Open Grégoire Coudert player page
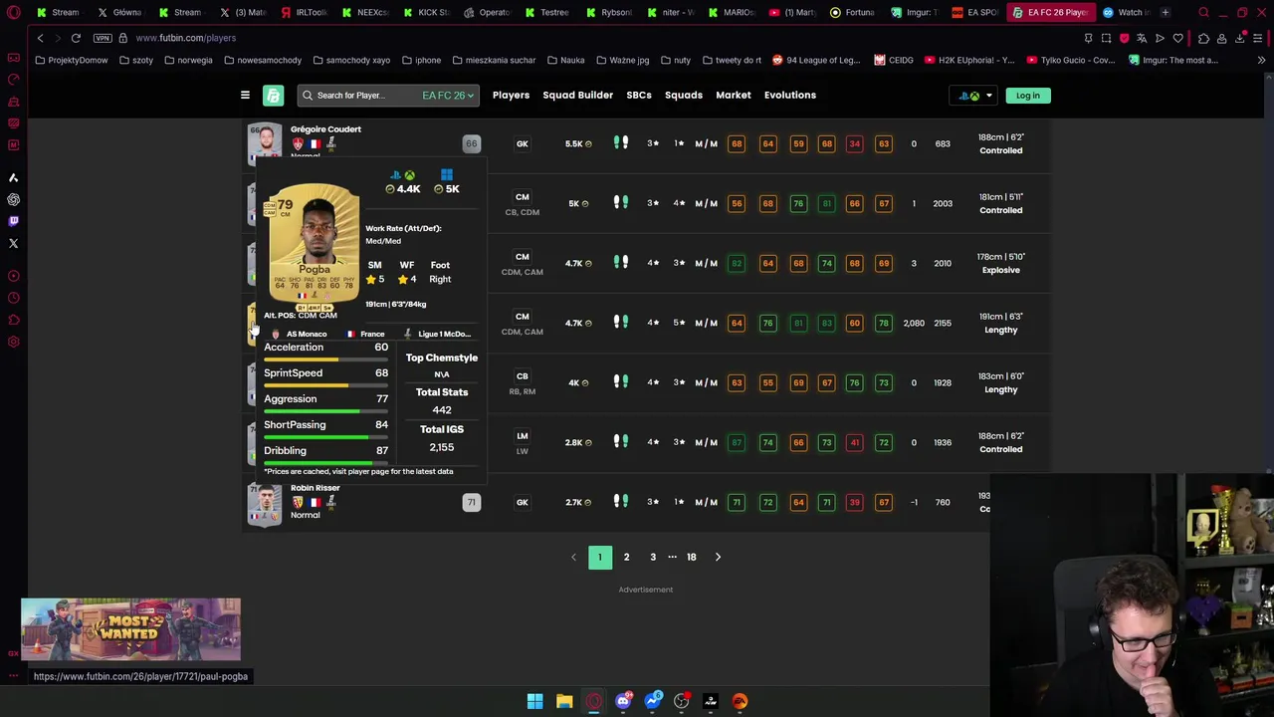This screenshot has height=717, width=1274. coord(325,129)
